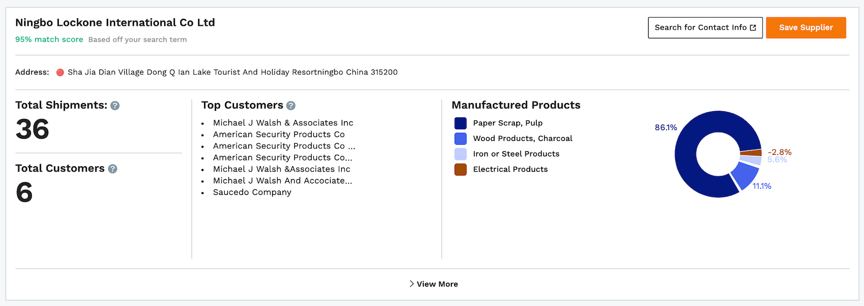Screen dimensions: 864x306
Task: Select Michael J Walsh & Associates Inc
Action: 283,123
